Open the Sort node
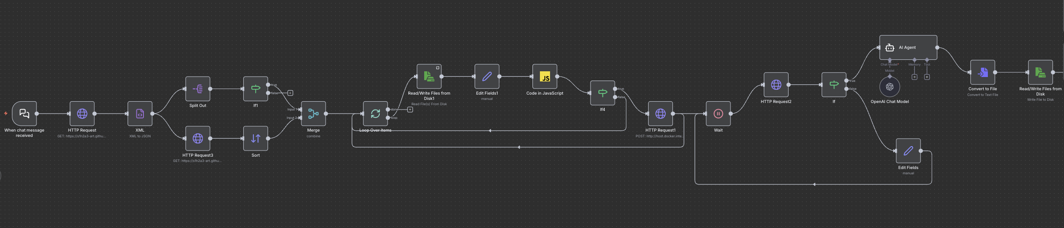 pos(256,139)
